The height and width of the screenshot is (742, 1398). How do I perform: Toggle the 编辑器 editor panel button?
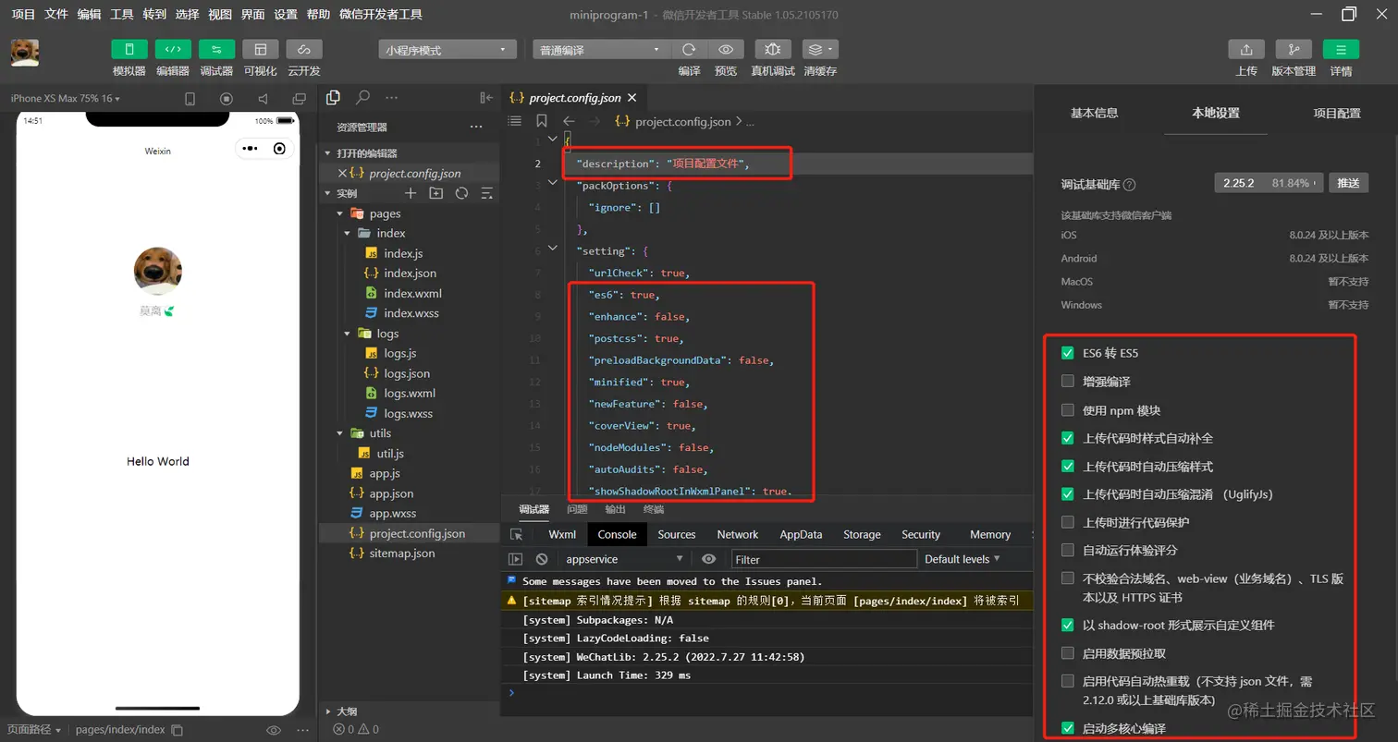173,50
